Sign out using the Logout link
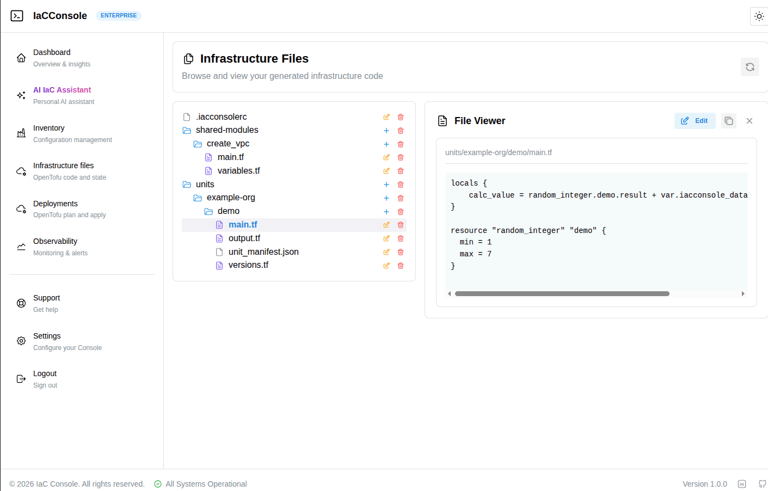This screenshot has height=491, width=768. coord(45,373)
